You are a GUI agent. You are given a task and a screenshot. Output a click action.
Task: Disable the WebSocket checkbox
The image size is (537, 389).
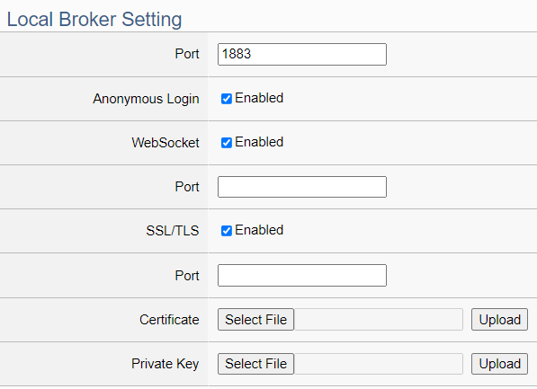pyautogui.click(x=227, y=143)
